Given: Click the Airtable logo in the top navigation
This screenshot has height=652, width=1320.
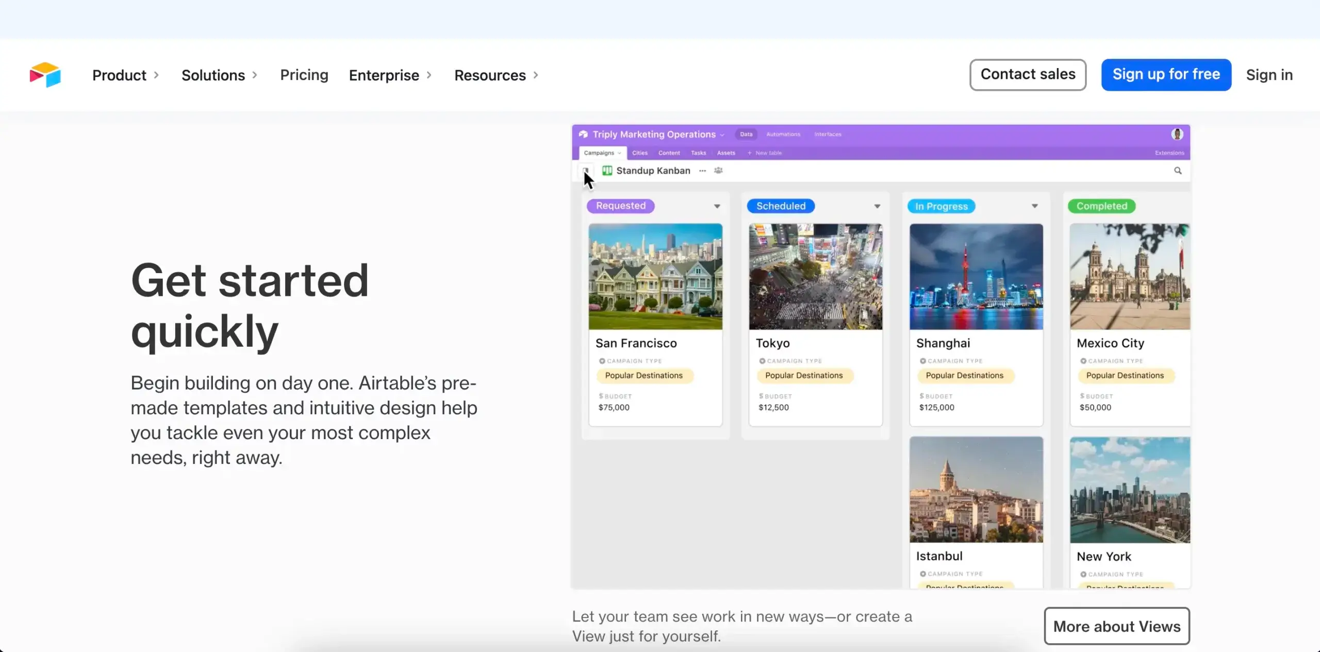Looking at the screenshot, I should coord(46,75).
